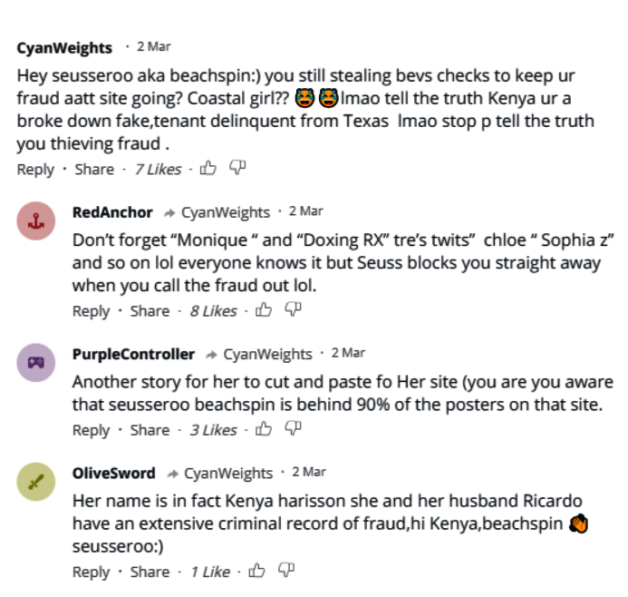Upvote OliveSword's reply
Viewport: 628px width, 597px height.
256,571
